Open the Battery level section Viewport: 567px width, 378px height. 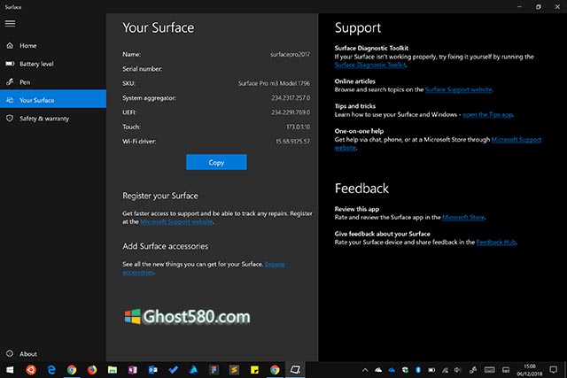pyautogui.click(x=53, y=64)
